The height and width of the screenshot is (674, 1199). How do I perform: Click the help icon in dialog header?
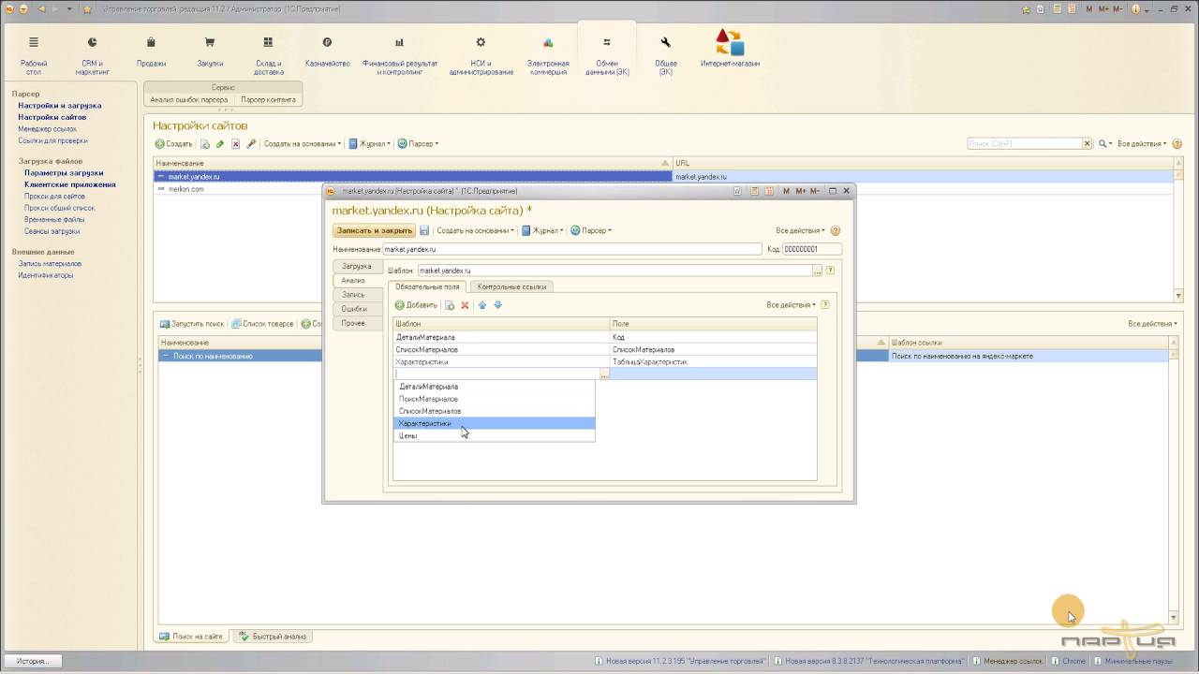[x=836, y=230]
